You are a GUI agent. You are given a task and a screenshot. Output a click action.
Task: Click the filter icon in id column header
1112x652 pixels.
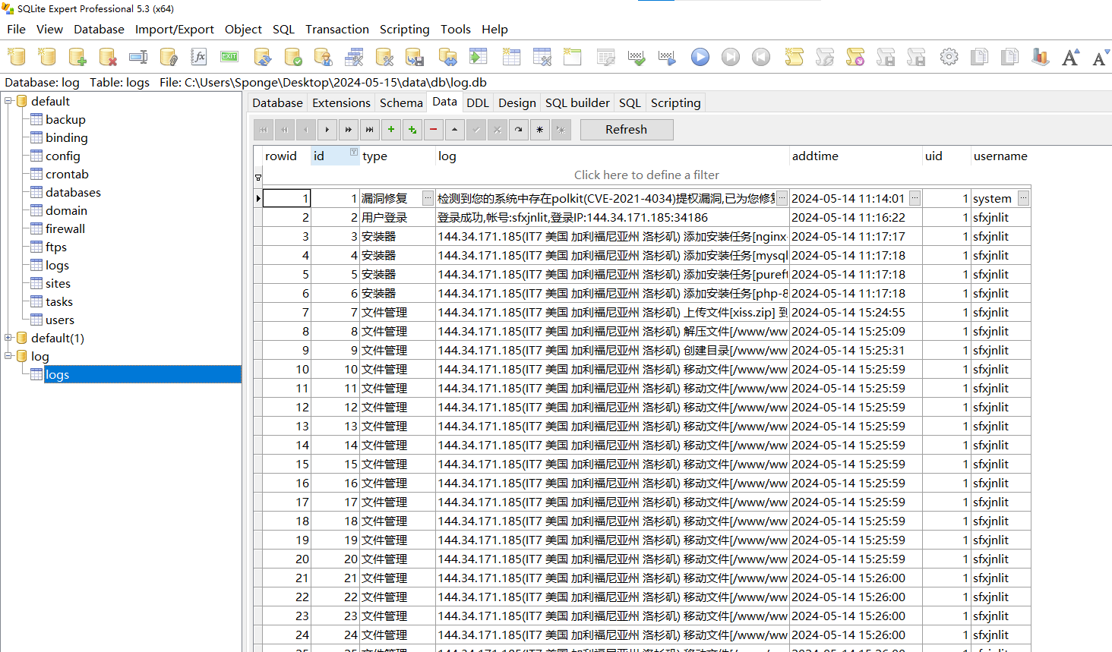[x=353, y=153]
